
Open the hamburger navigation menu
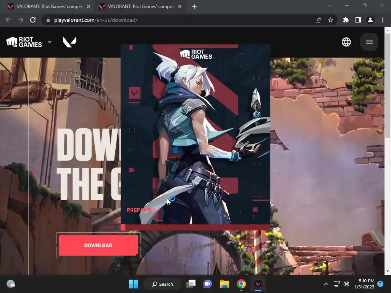pos(369,42)
